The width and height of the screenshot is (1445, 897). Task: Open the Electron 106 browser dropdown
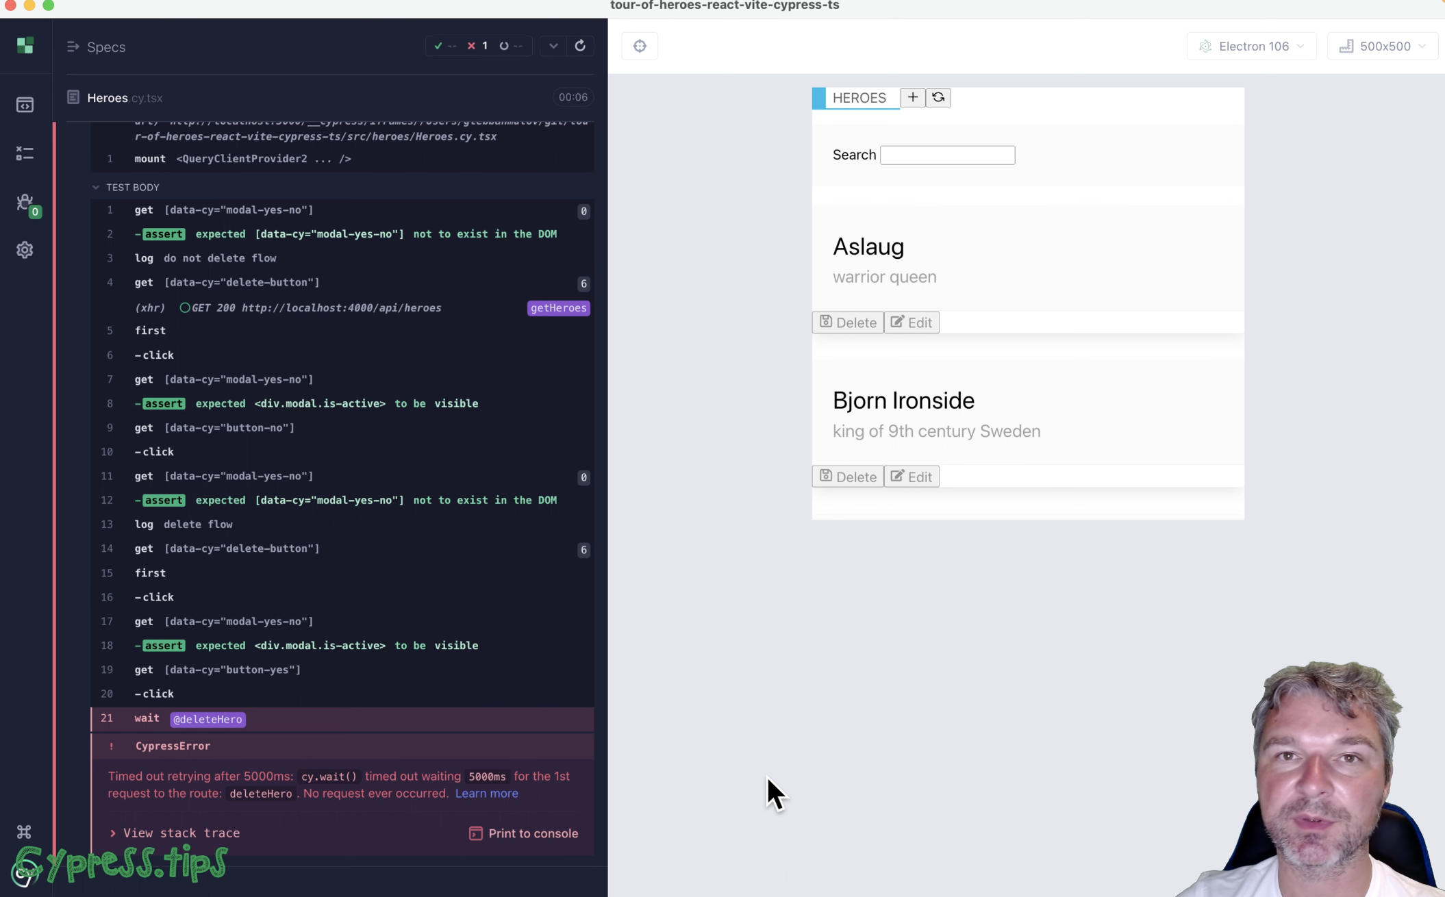(1251, 46)
